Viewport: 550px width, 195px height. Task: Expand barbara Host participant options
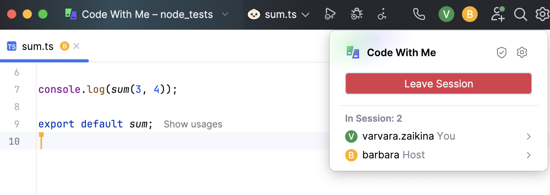coord(529,155)
